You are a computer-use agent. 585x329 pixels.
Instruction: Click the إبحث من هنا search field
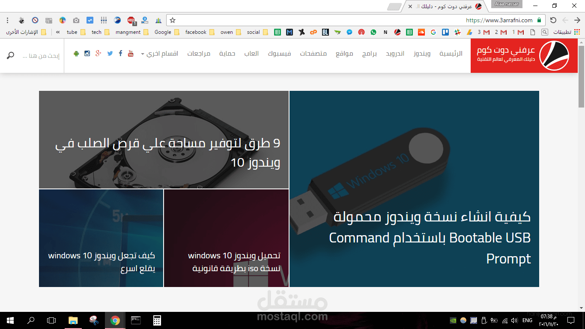(x=41, y=56)
